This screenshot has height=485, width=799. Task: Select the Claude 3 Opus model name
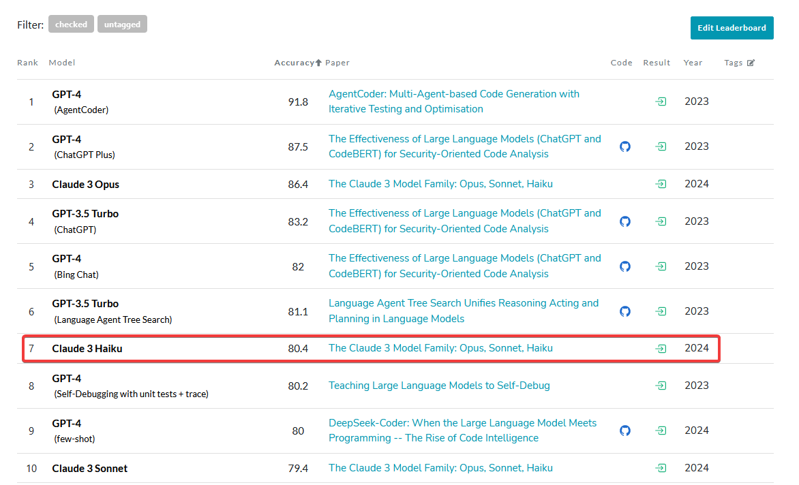click(x=86, y=184)
